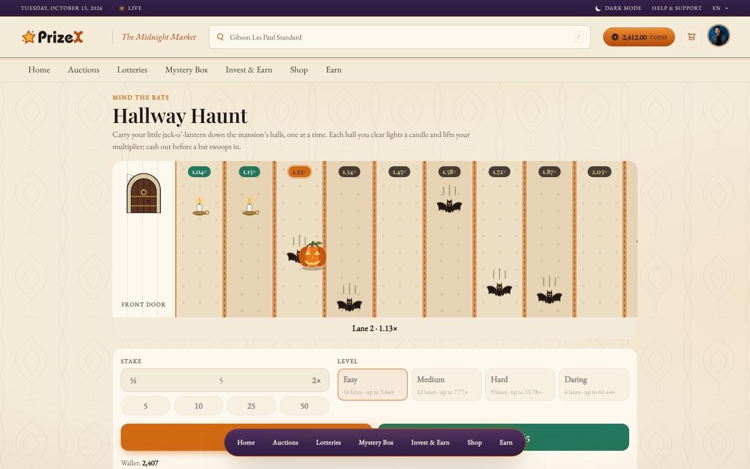Click the slash shortcut key icon

click(579, 37)
